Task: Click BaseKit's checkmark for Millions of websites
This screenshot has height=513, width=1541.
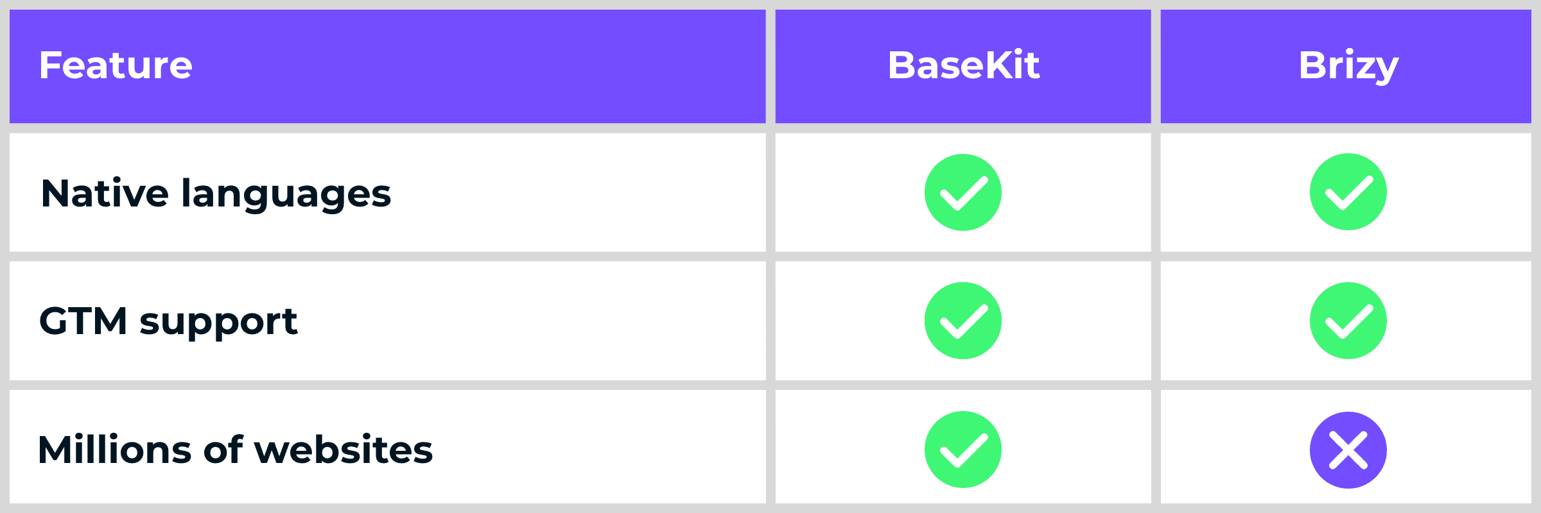Action: (x=962, y=450)
